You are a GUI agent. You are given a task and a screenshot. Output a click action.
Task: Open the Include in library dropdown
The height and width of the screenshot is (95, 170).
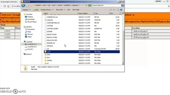pos(47,10)
